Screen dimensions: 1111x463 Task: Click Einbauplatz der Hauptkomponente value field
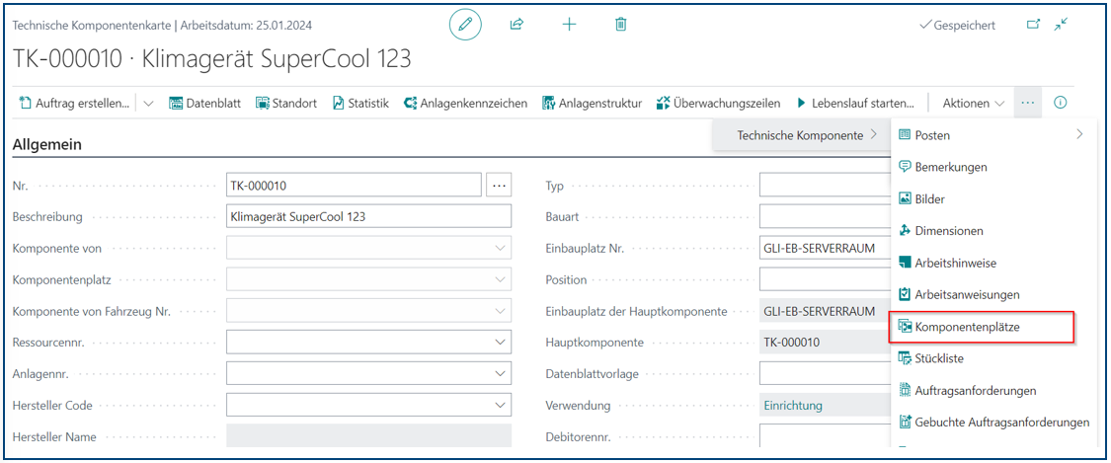point(825,311)
